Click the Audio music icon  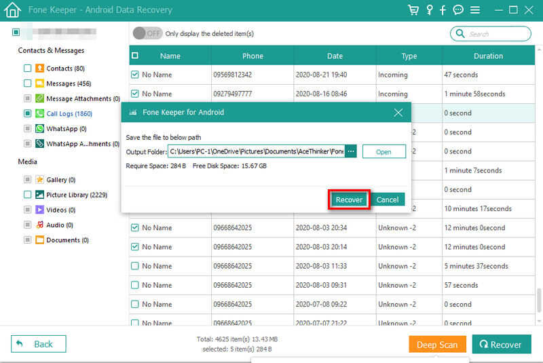click(40, 225)
